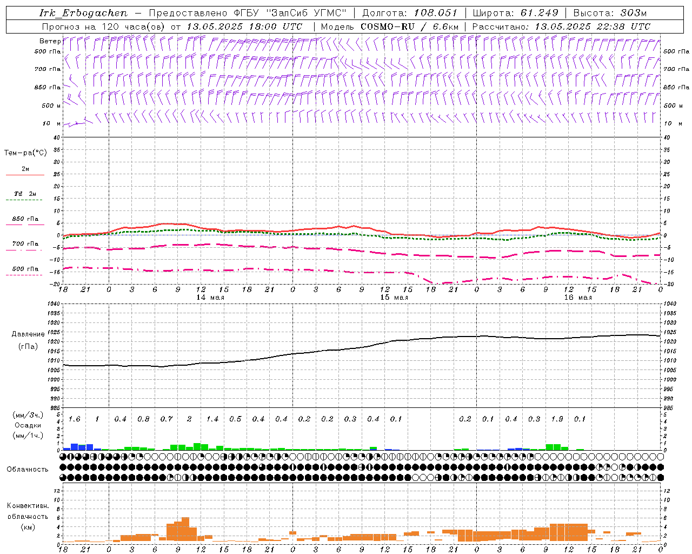Click the Ветер wind panel label
Image resolution: width=692 pixels, height=554 pixels.
pyautogui.click(x=50, y=41)
